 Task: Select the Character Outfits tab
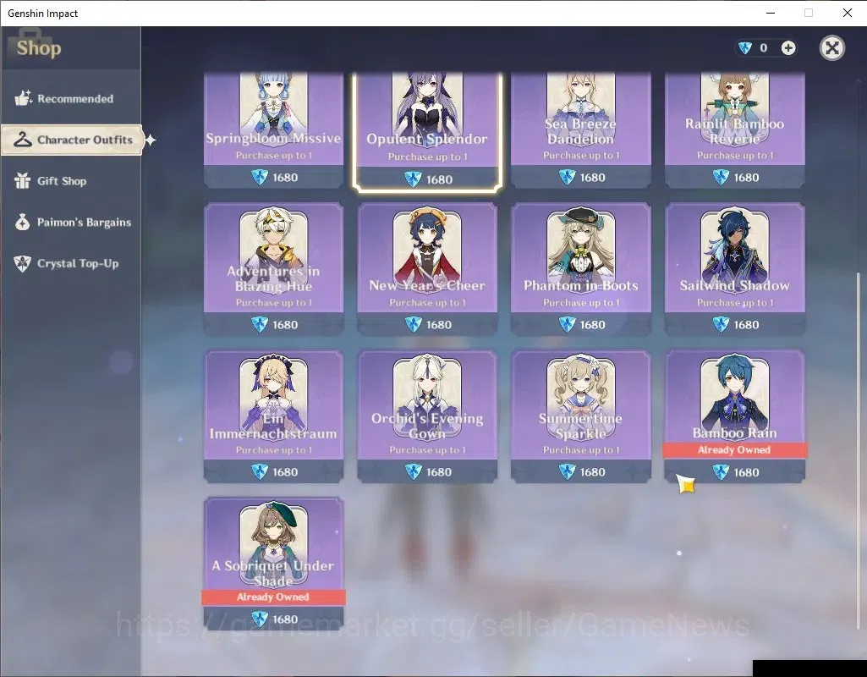coord(72,140)
